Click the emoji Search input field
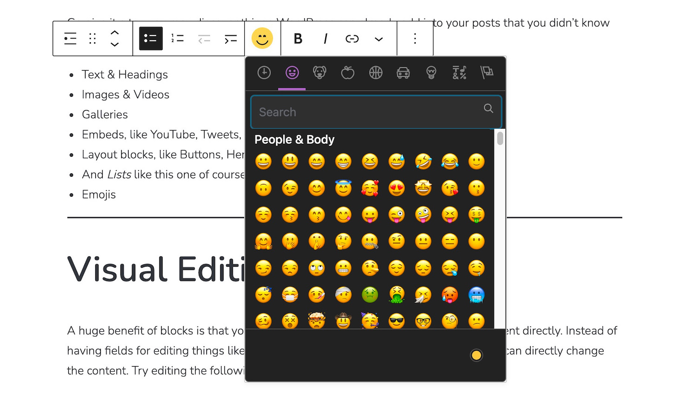 coord(376,112)
